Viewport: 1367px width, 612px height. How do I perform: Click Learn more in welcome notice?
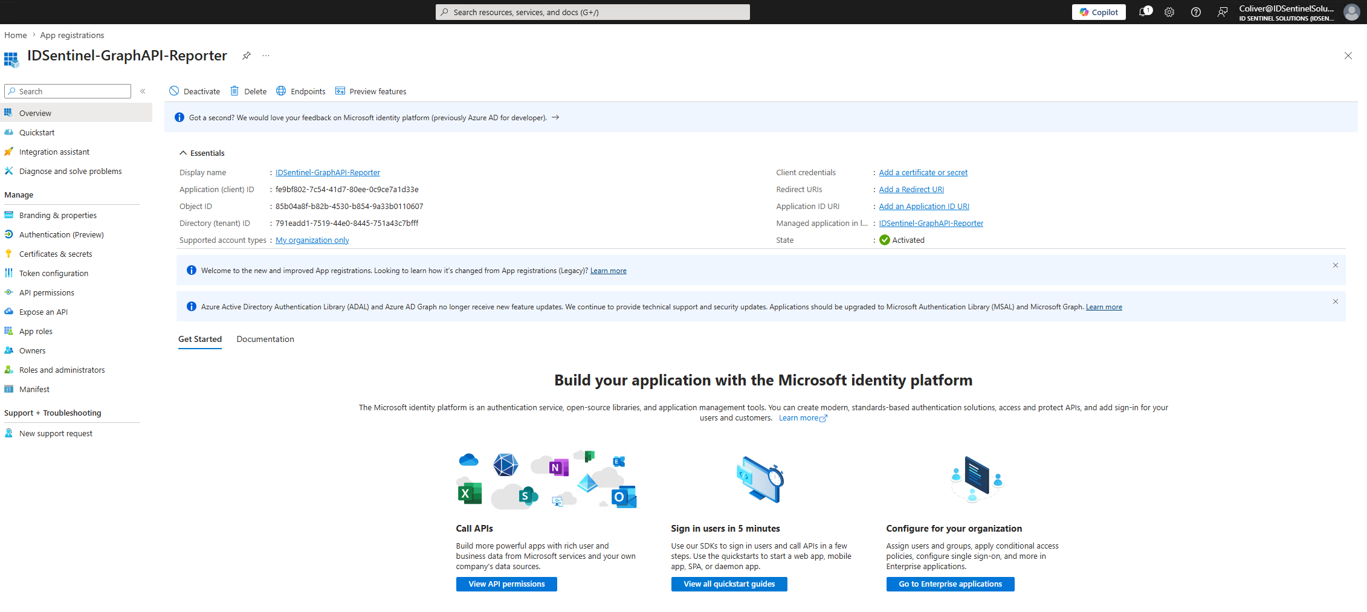click(x=608, y=271)
